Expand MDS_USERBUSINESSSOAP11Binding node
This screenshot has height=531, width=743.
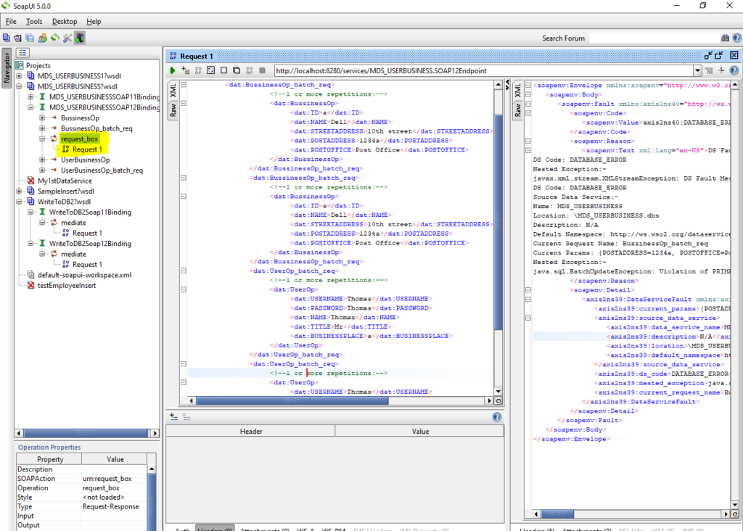coord(30,96)
